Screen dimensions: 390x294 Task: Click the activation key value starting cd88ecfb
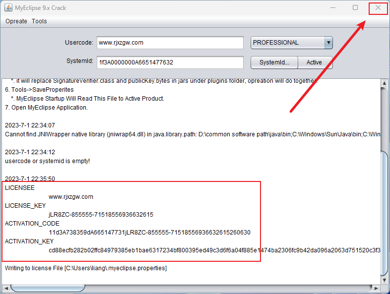pos(214,250)
